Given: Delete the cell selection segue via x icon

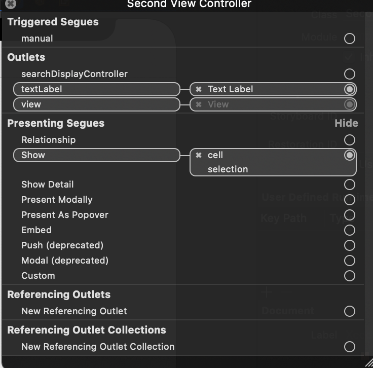Looking at the screenshot, I should tap(199, 155).
